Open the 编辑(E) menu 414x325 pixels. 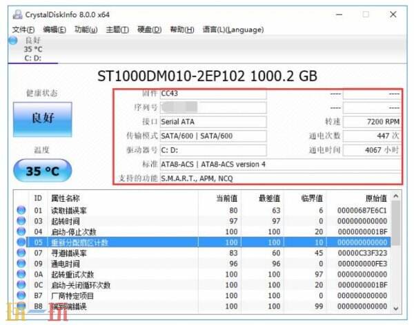click(55, 30)
